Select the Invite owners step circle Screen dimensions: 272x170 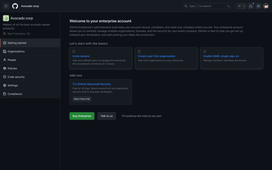pyautogui.click(x=74, y=51)
